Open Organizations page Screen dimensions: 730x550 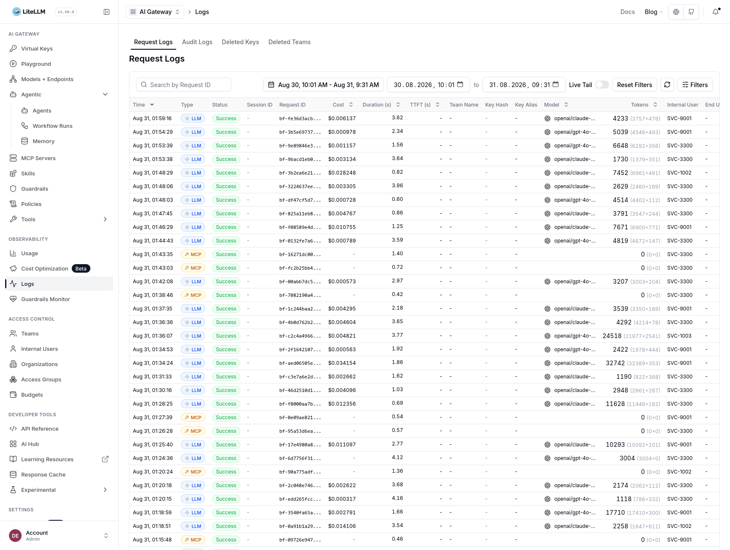click(59, 364)
